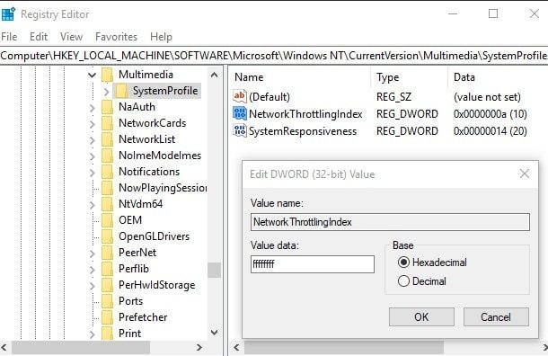Click the OpenGLDrivers folder icon

[x=107, y=236]
